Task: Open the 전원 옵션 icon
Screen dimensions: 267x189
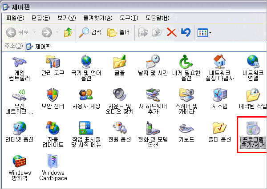Action: click(x=119, y=128)
